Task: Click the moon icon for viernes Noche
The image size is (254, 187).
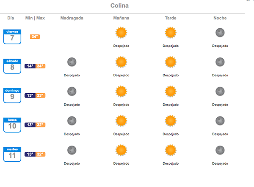Action: (x=220, y=33)
